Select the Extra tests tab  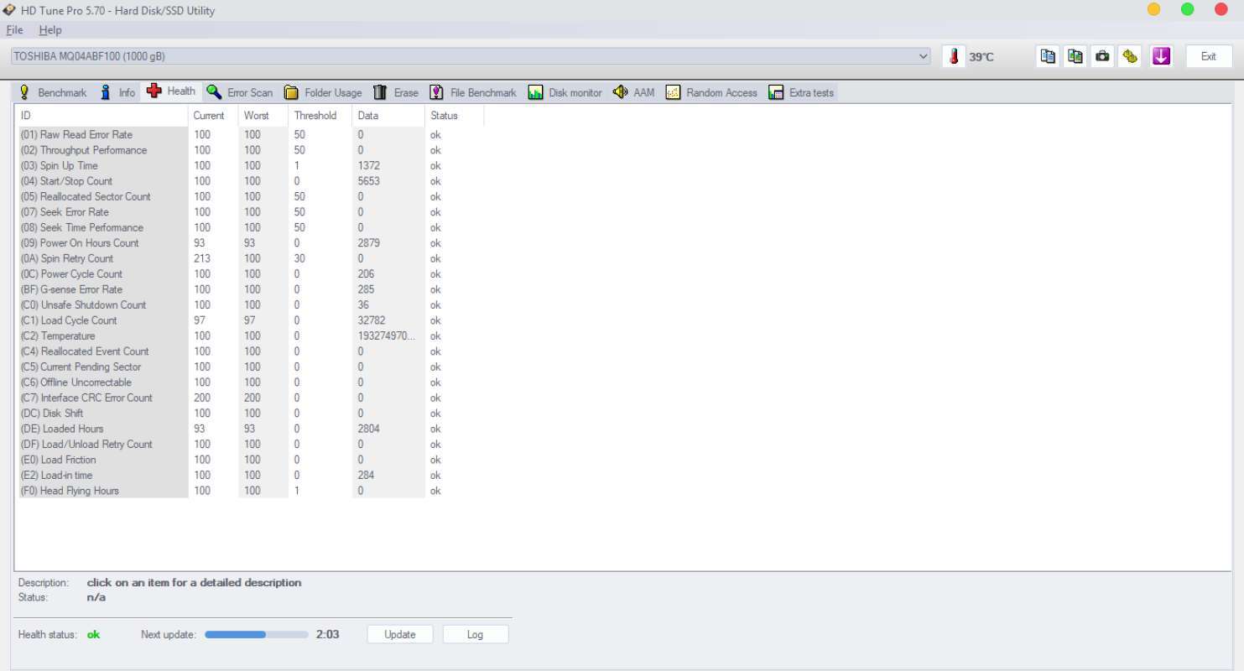[801, 92]
